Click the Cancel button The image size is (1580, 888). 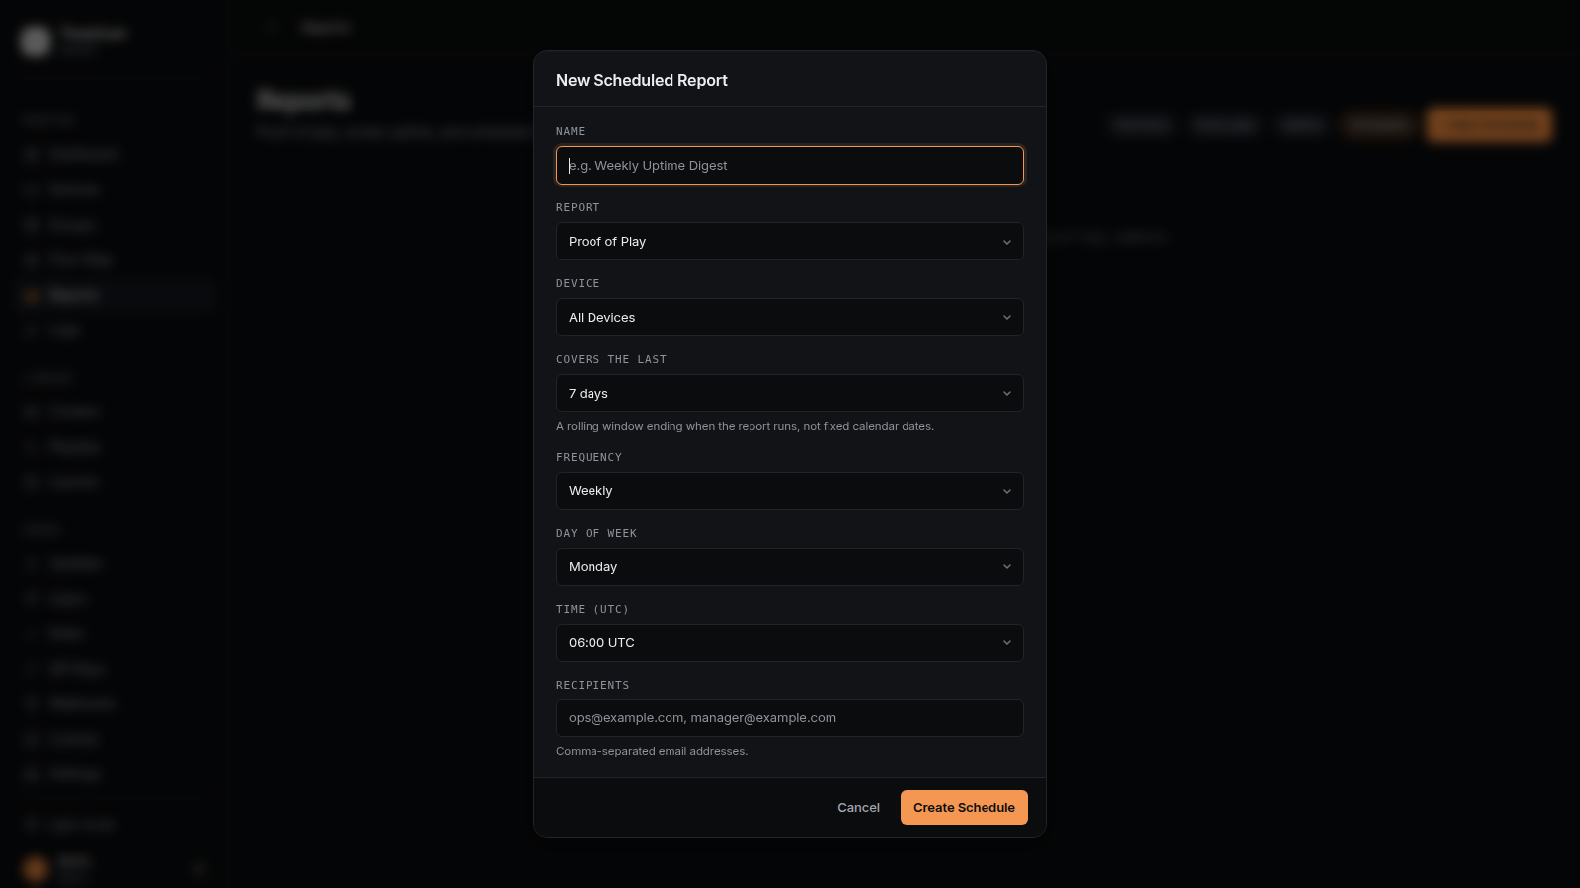point(858,807)
